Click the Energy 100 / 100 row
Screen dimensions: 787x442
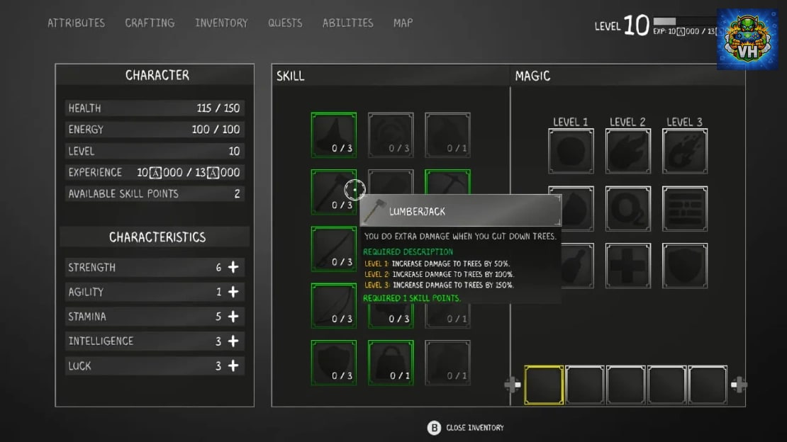[155, 130]
